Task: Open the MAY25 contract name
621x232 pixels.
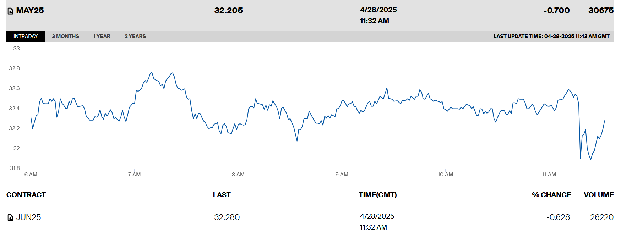Action: click(30, 11)
